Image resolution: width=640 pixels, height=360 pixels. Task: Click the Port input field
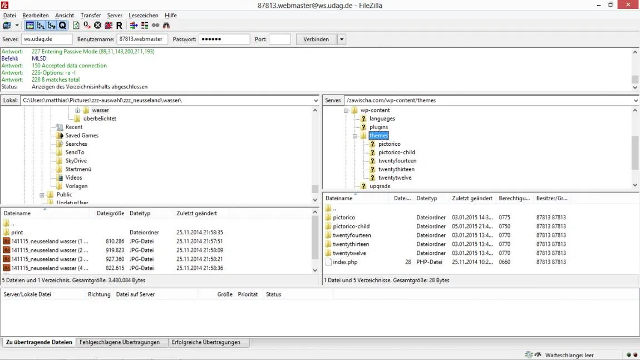coord(280,39)
